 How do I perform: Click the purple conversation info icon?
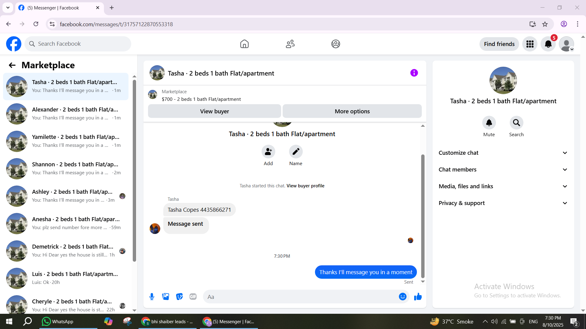[414, 73]
